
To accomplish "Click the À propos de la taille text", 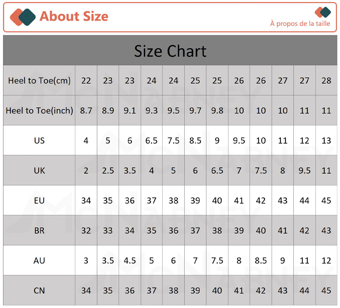I will (300, 23).
